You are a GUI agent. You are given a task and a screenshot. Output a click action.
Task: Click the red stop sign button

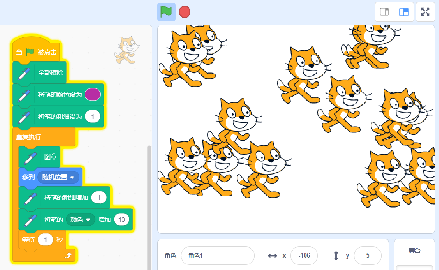click(x=184, y=12)
